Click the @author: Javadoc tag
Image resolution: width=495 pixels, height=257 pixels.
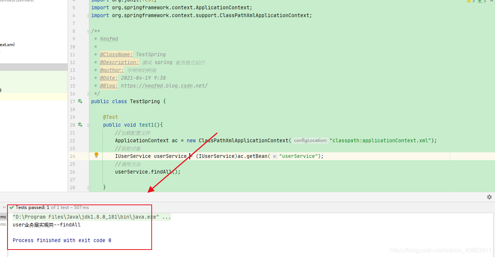point(112,70)
